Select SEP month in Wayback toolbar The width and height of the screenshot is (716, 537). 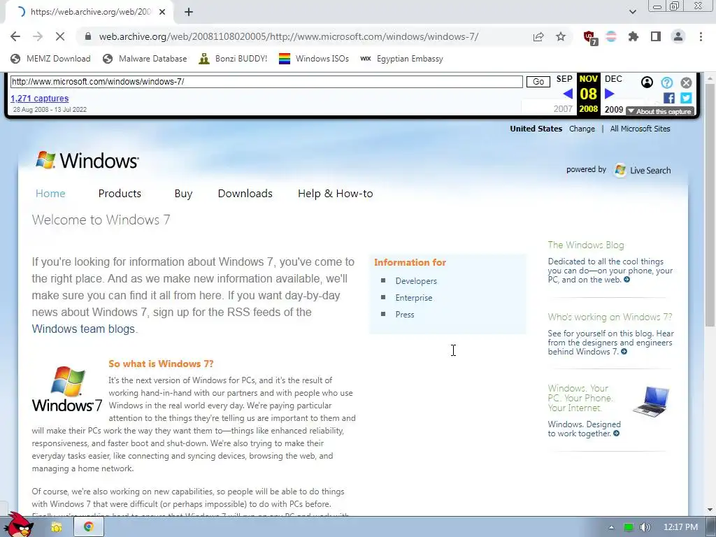tap(564, 79)
